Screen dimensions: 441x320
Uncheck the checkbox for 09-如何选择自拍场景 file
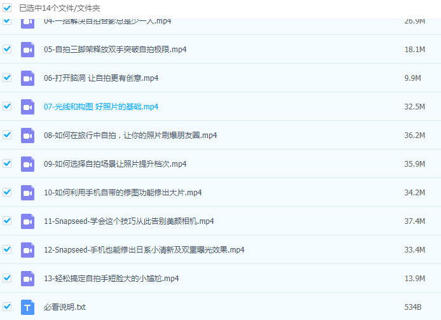point(7,163)
